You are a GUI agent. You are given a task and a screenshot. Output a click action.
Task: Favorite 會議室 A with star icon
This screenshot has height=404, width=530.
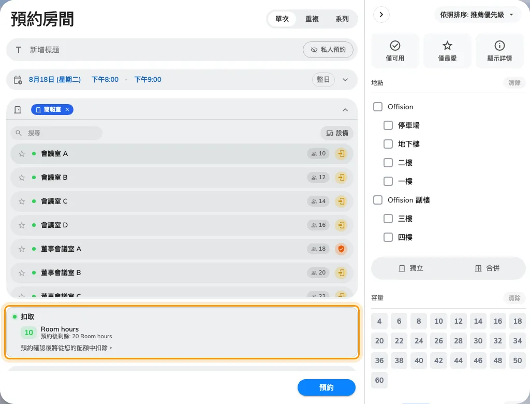tap(22, 154)
